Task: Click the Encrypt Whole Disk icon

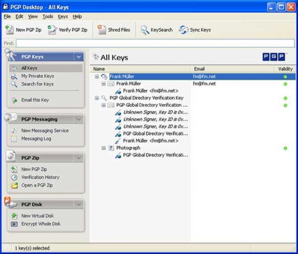Action: (x=14, y=224)
